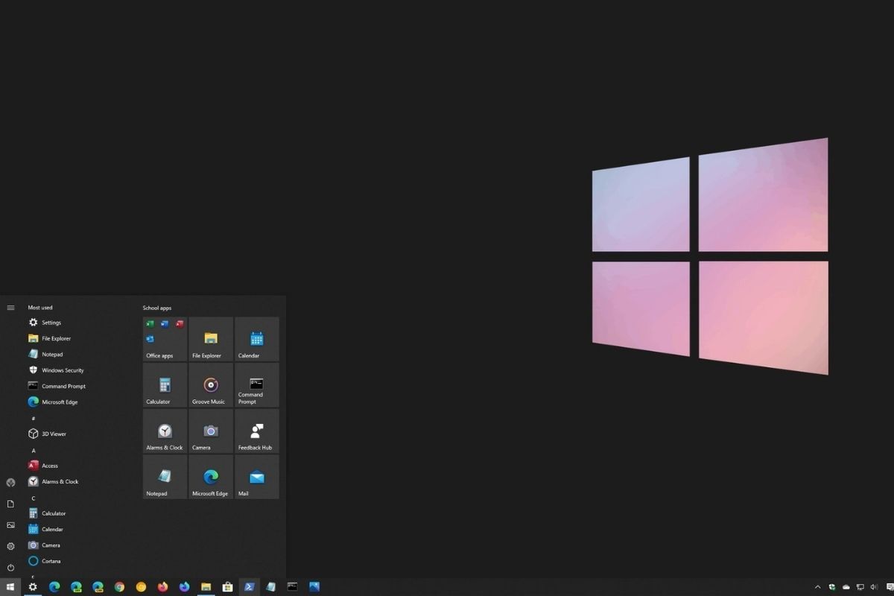Open the File Explorer tile in School apps
Screen dimensions: 894x596
tap(211, 339)
